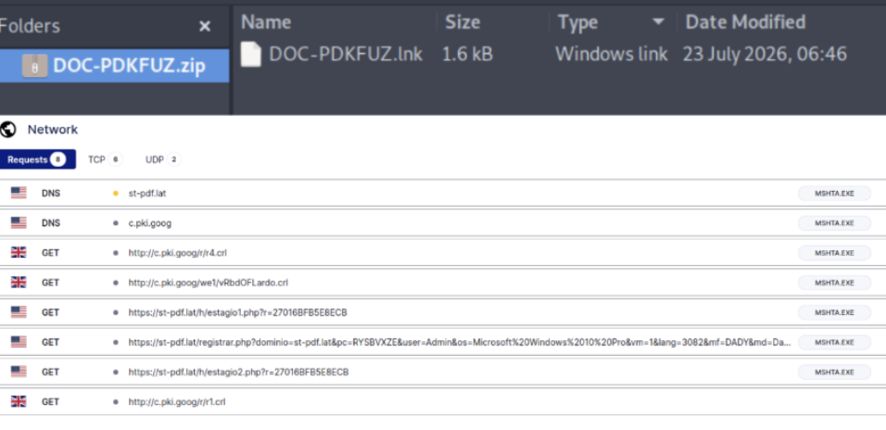Click gray status dot on r1.crl row

click(116, 402)
